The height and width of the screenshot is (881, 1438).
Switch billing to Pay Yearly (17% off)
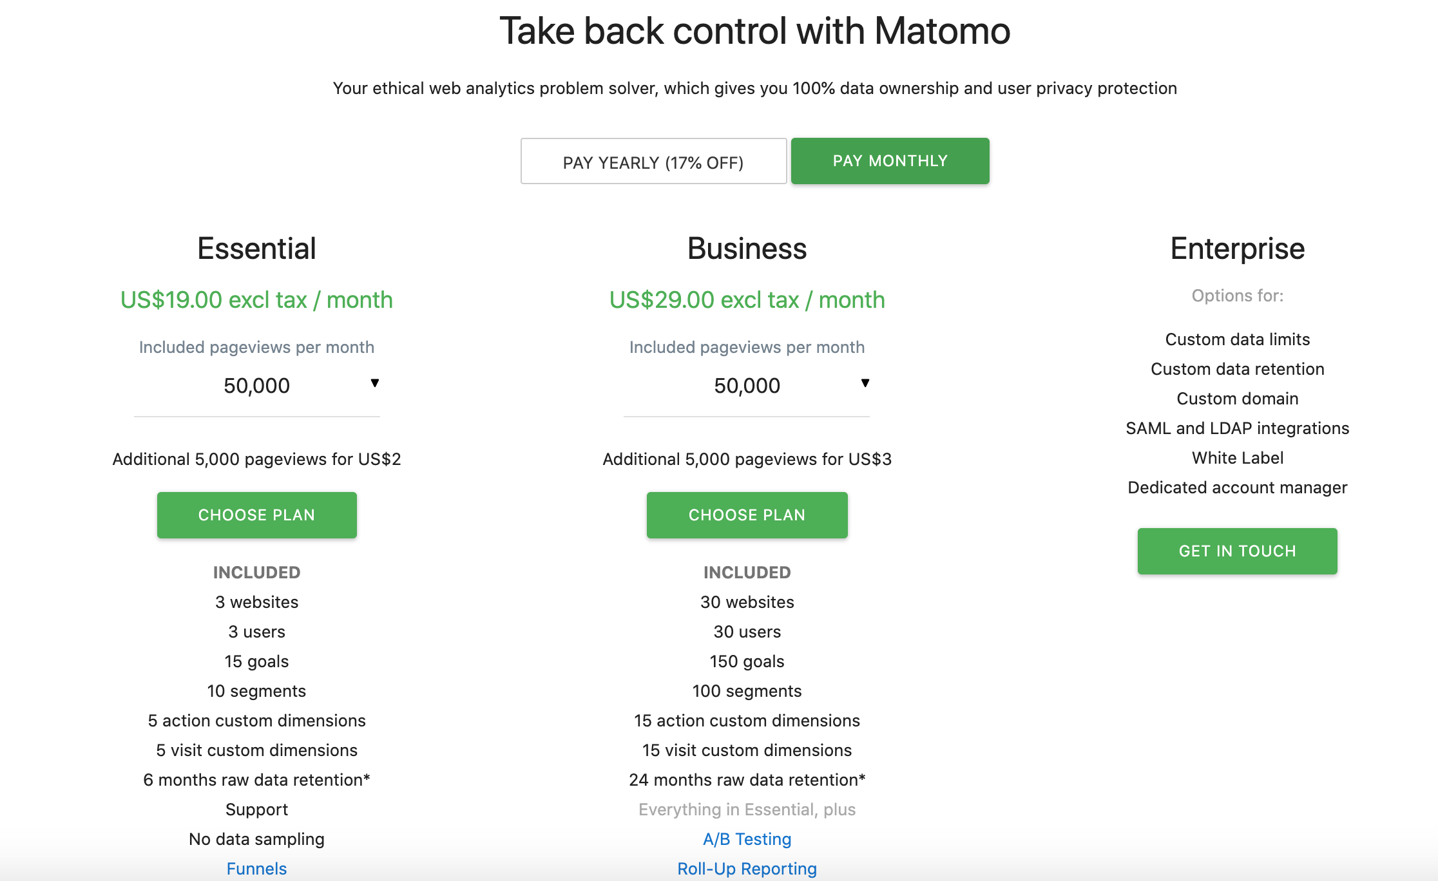(653, 162)
